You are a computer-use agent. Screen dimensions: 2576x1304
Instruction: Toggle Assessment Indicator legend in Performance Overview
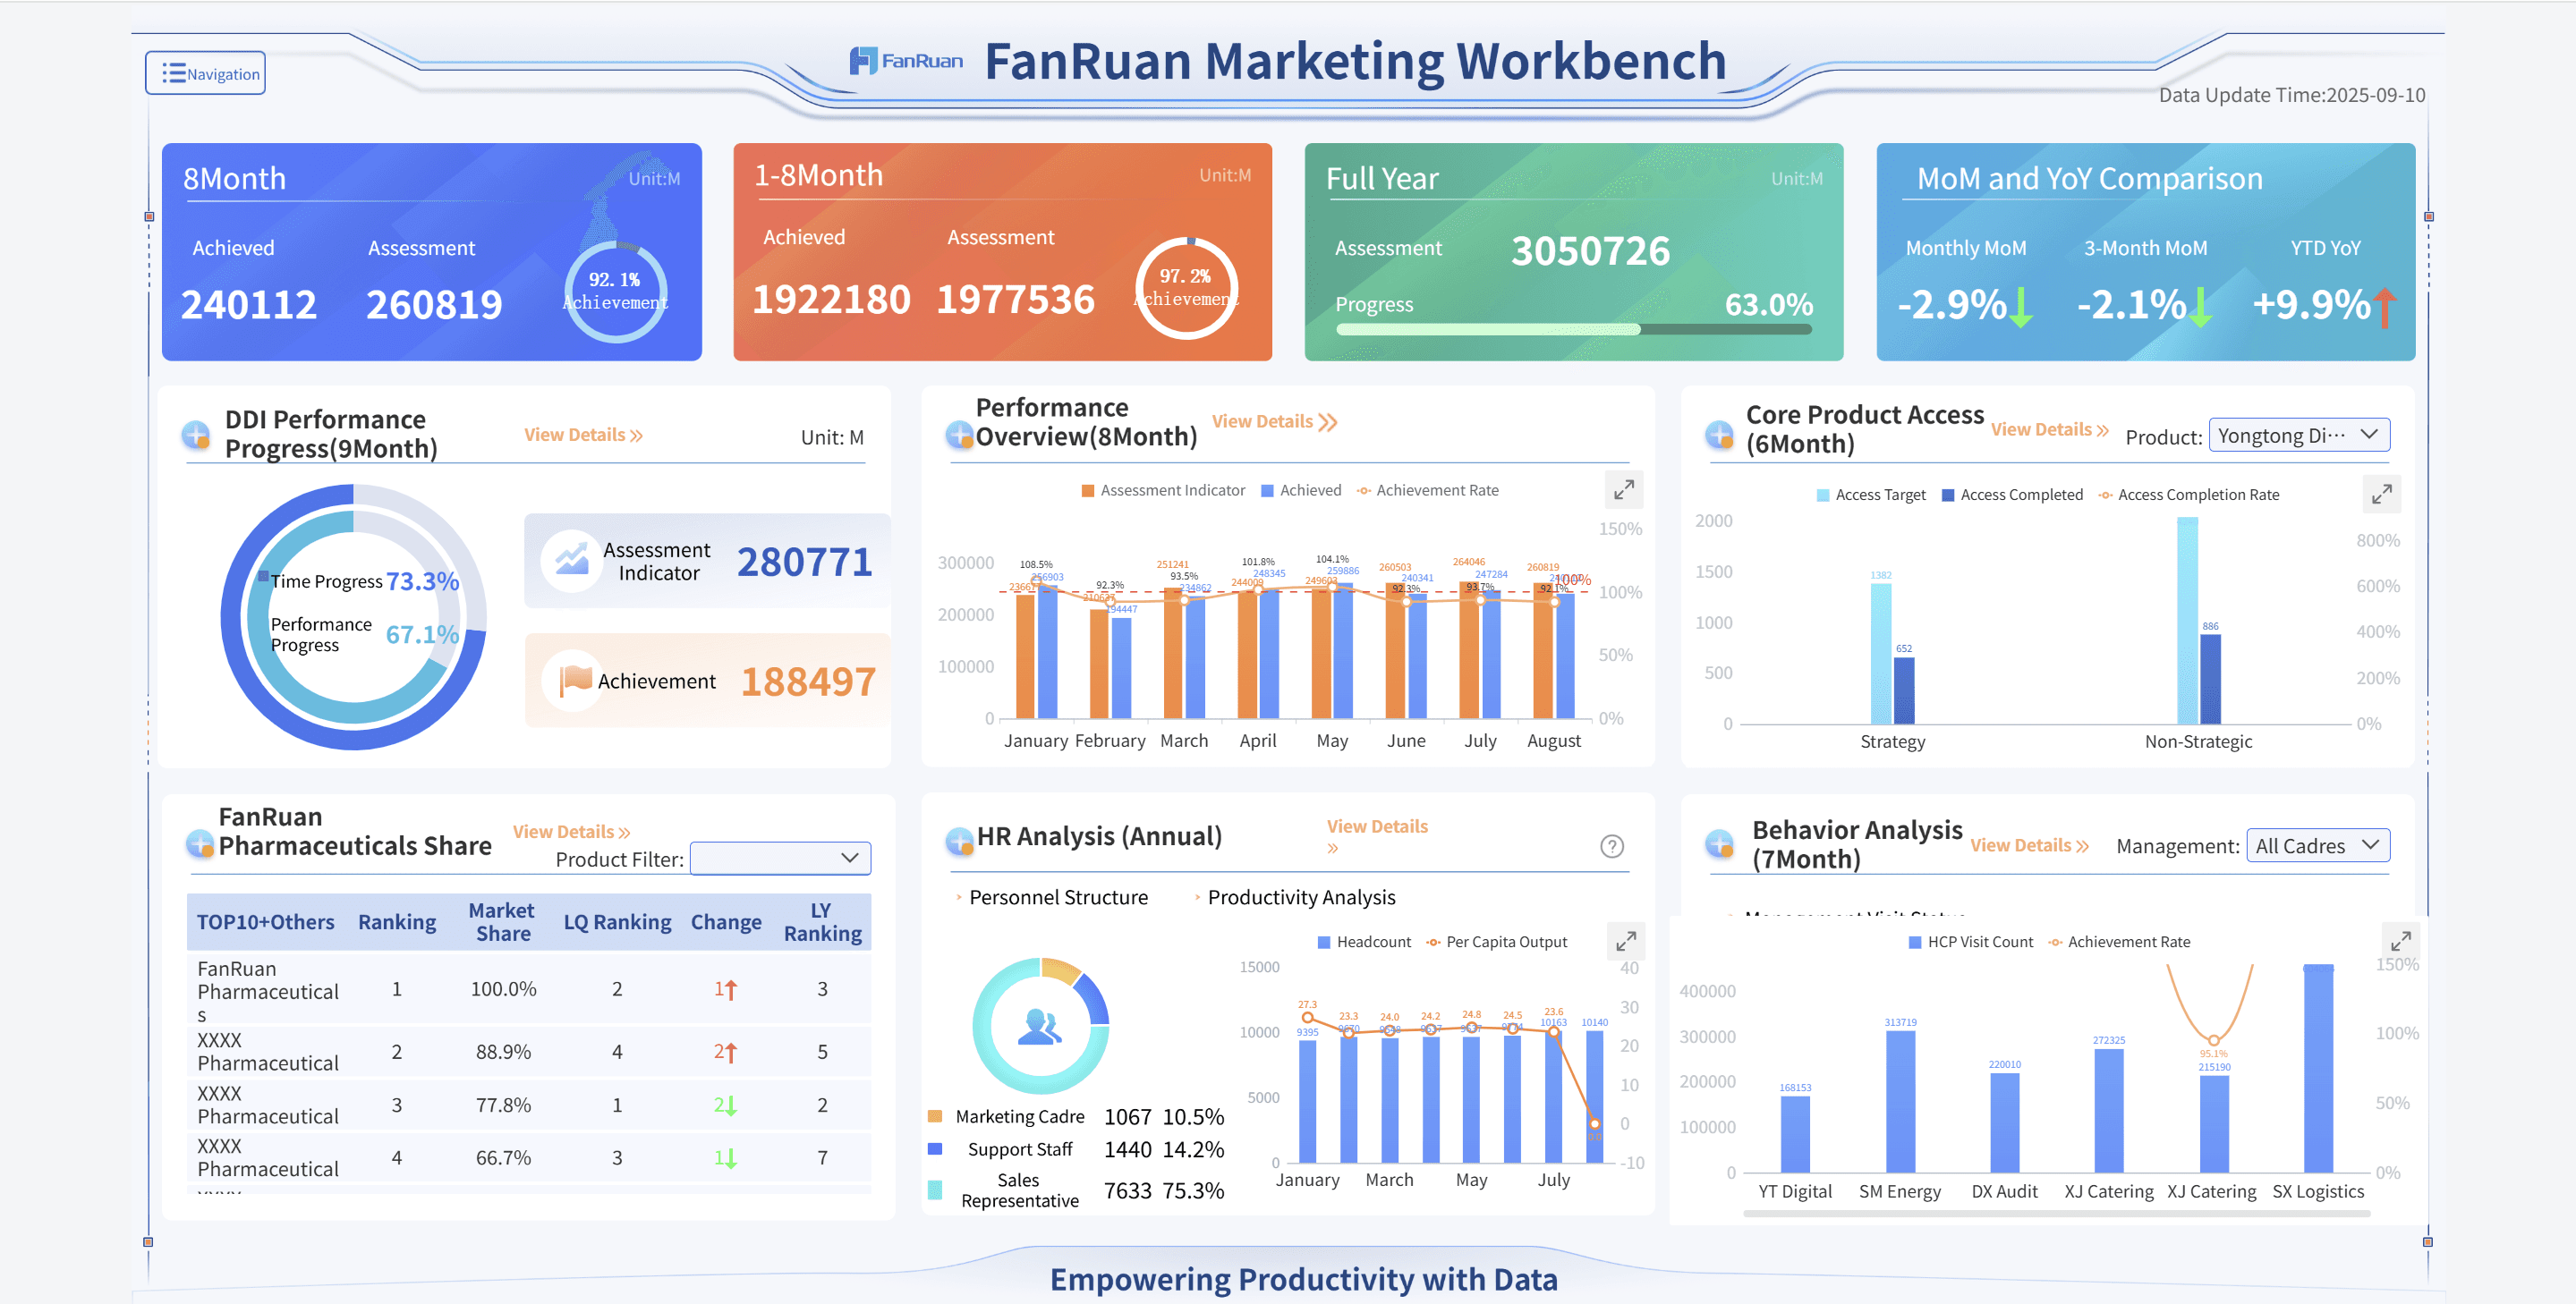pyautogui.click(x=1163, y=489)
